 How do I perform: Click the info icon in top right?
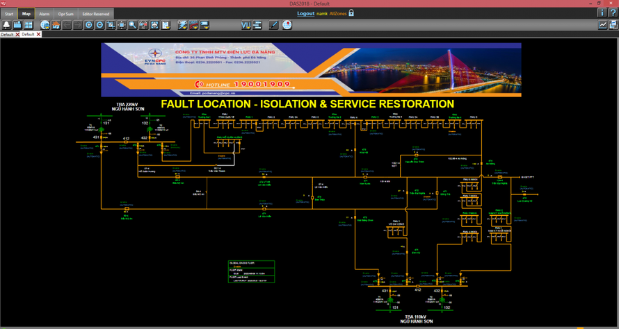pos(602,12)
